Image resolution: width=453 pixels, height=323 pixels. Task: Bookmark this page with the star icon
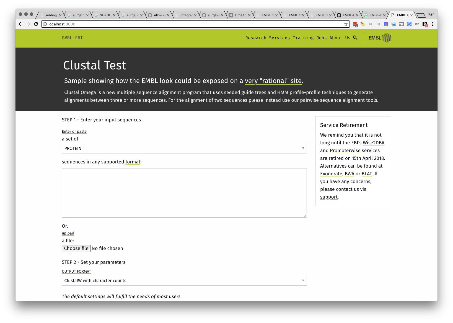346,24
